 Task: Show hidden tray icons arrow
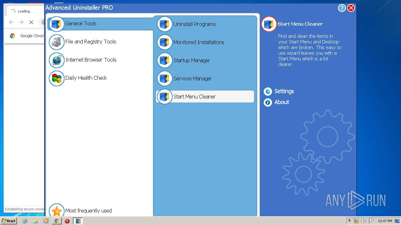click(x=350, y=221)
